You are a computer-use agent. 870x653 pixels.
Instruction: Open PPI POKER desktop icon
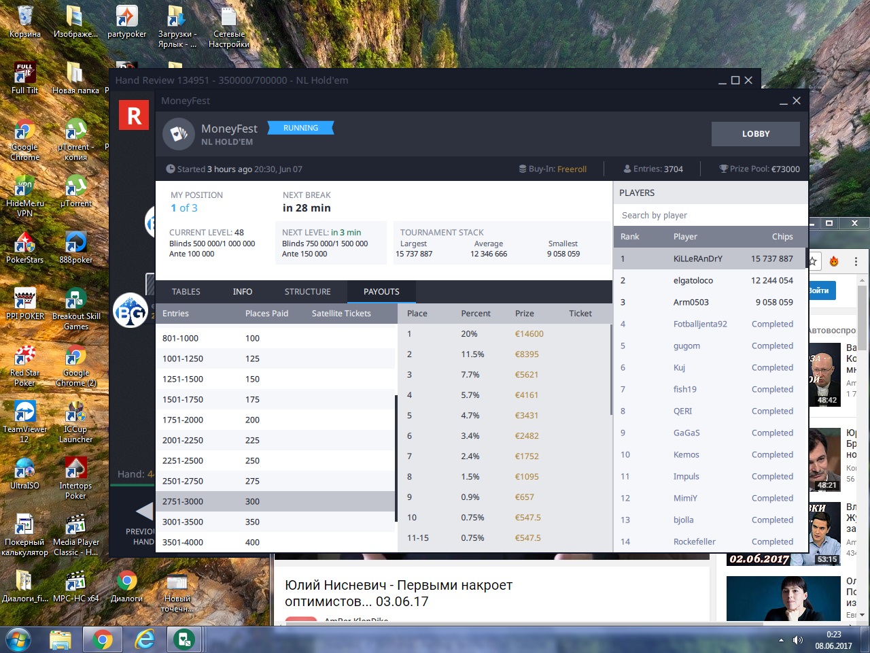pyautogui.click(x=24, y=303)
